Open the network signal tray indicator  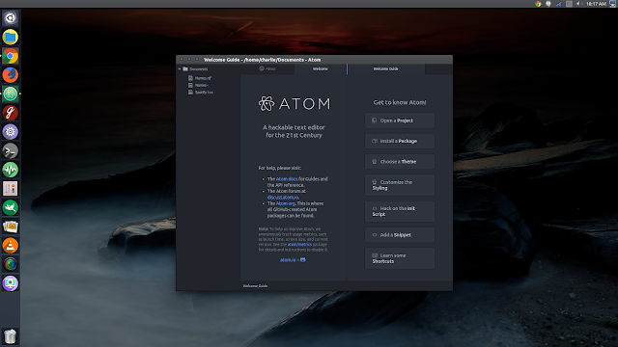click(559, 4)
